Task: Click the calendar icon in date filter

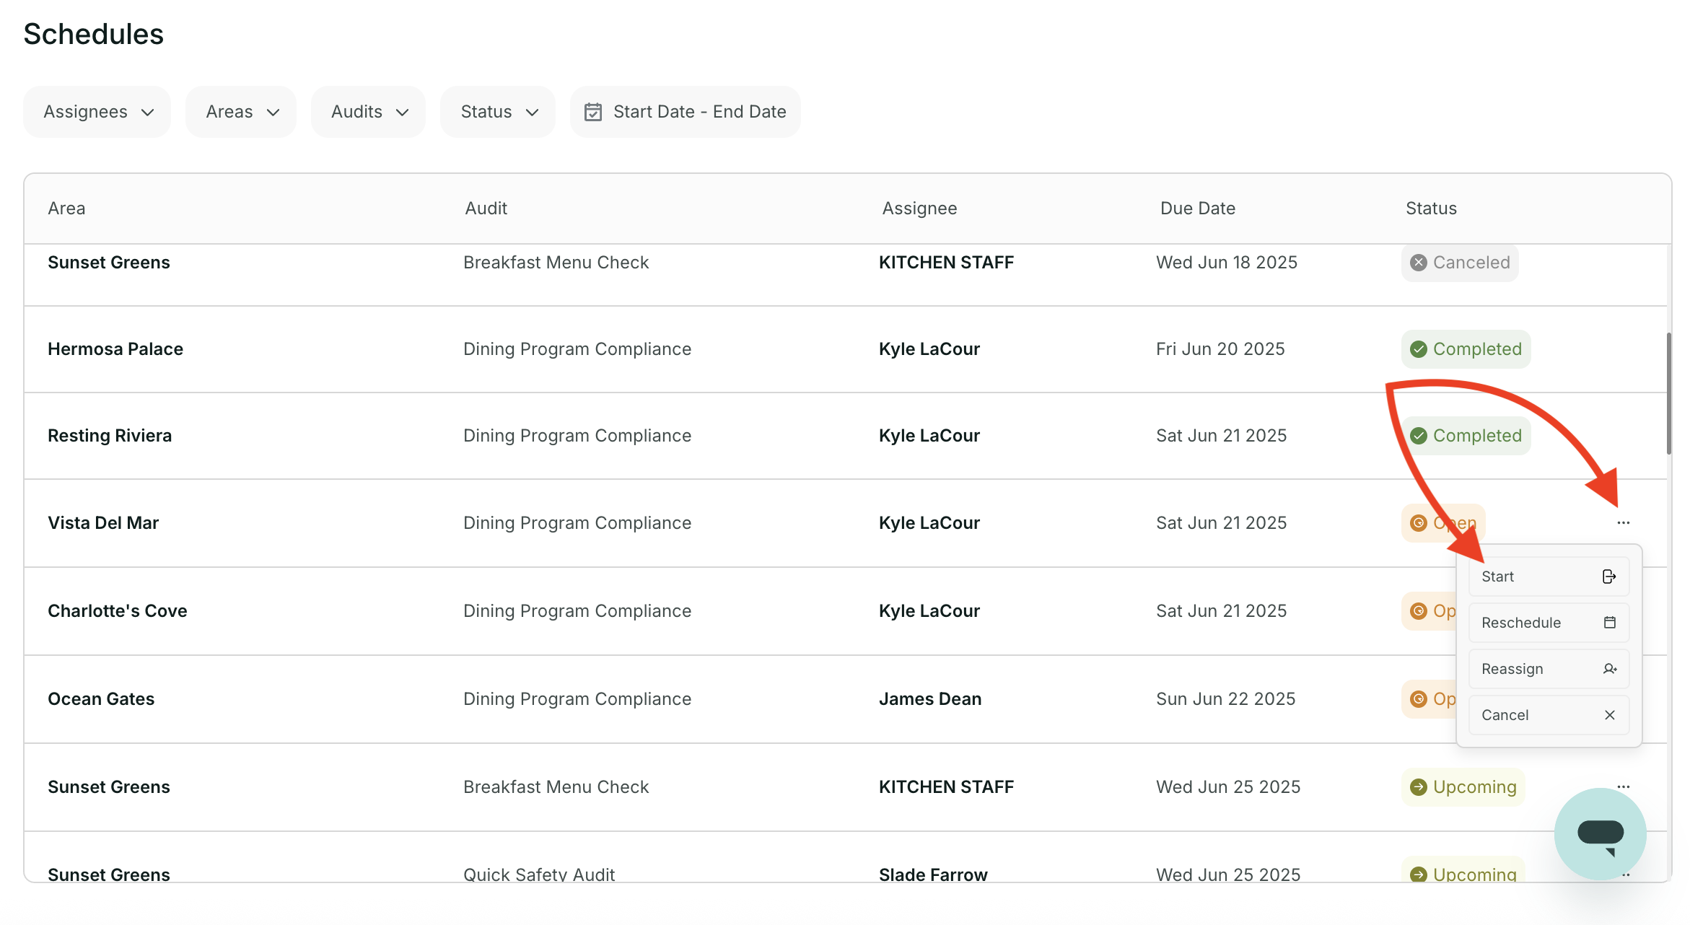Action: point(593,112)
